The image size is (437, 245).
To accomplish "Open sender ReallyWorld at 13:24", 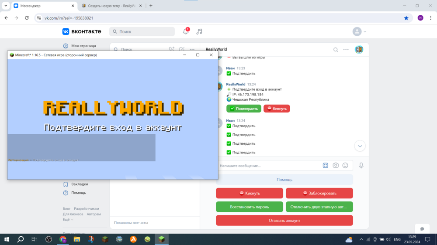I will pos(236,84).
